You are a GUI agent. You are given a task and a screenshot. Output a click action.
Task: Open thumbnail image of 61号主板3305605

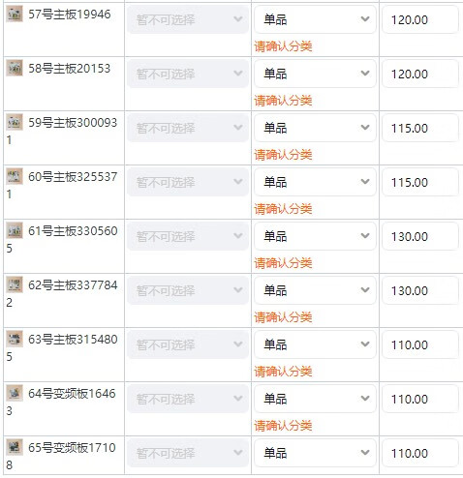pyautogui.click(x=15, y=230)
